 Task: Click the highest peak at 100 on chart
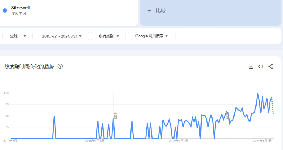point(258,93)
